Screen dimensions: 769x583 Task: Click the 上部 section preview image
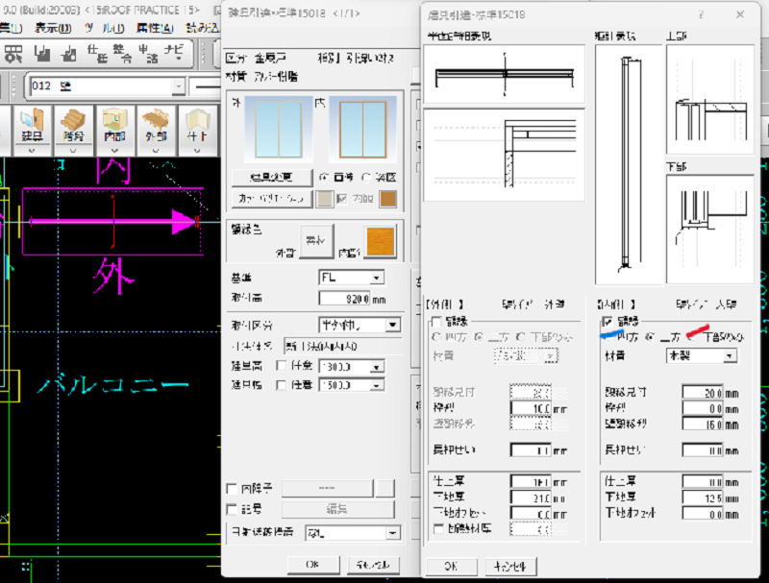(709, 100)
